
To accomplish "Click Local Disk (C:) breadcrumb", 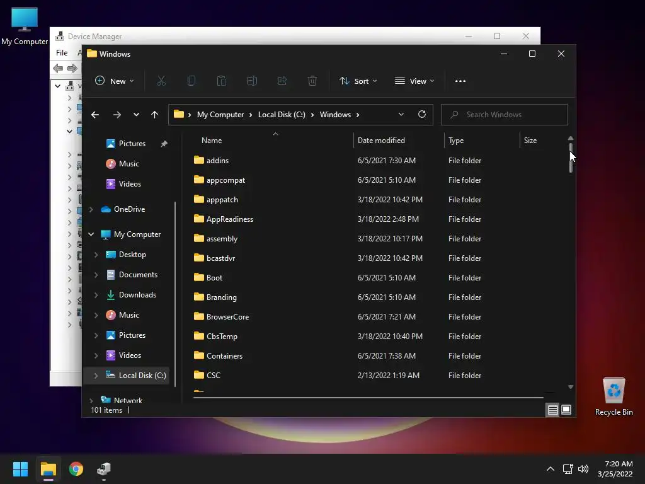I will coord(282,115).
